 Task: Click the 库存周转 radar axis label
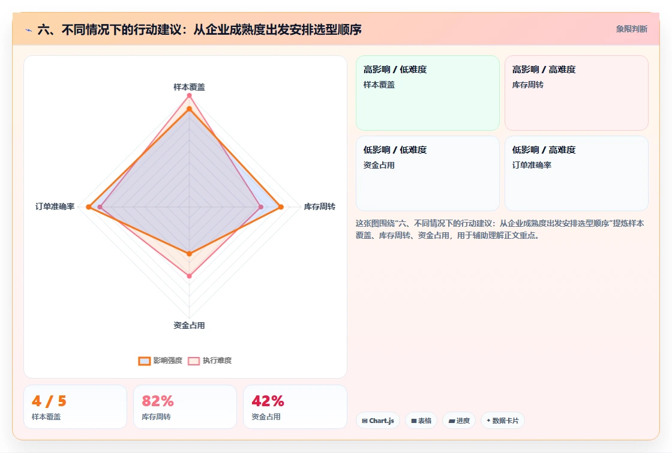(x=319, y=206)
